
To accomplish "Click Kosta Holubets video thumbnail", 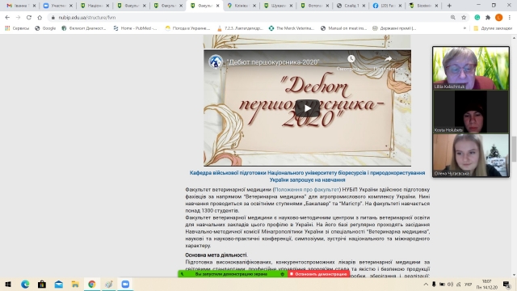I will [x=471, y=112].
